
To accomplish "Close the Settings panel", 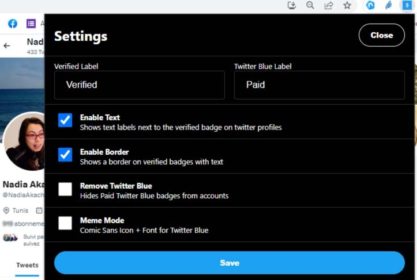I will [x=382, y=35].
